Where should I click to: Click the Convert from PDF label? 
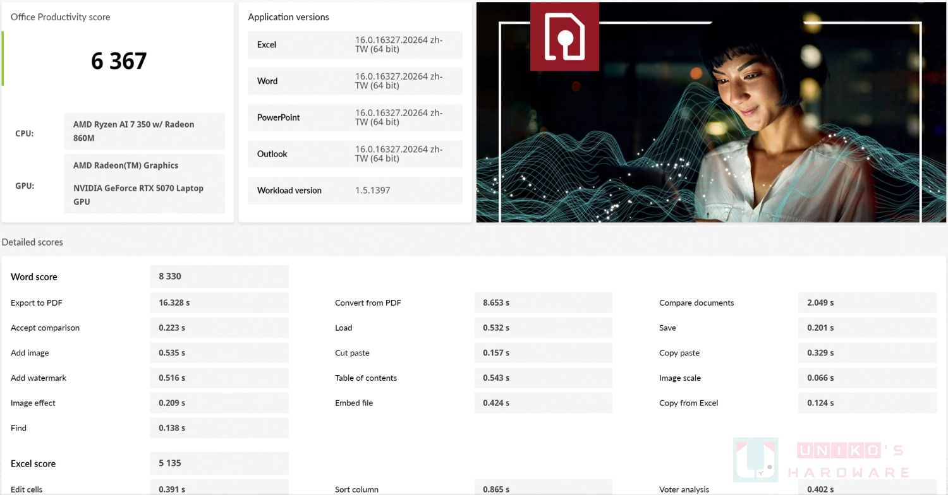pos(368,303)
